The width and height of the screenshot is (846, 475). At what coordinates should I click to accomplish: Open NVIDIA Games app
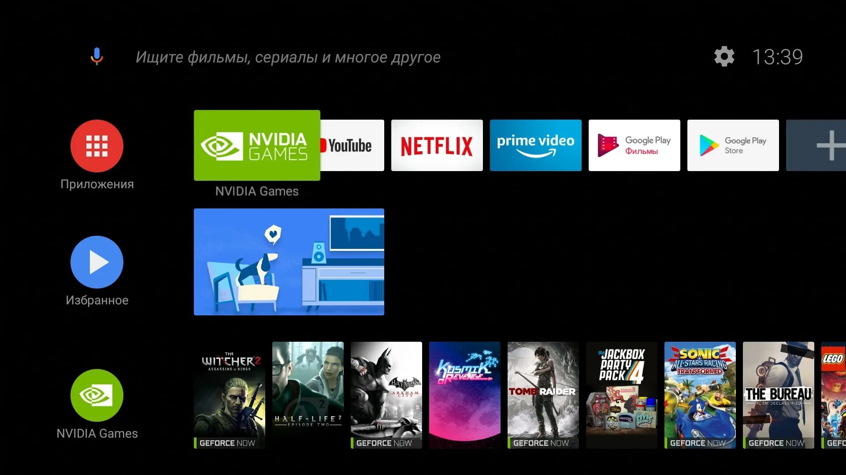[257, 144]
